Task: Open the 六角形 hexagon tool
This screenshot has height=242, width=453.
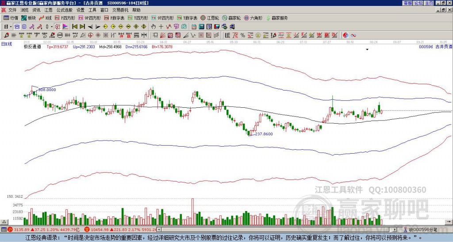Action: coord(253,18)
